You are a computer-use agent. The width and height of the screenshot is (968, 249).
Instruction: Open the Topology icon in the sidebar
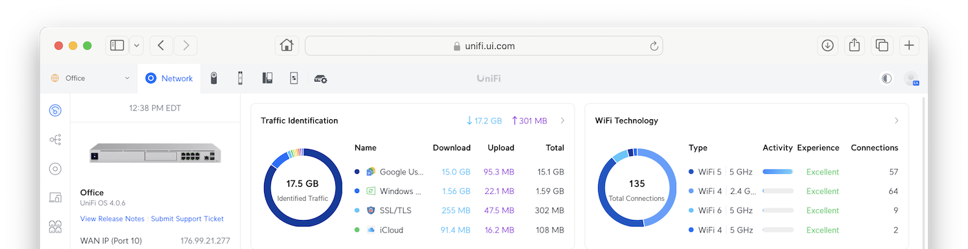point(55,139)
